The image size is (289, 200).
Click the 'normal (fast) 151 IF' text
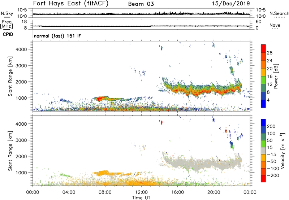coord(57,36)
